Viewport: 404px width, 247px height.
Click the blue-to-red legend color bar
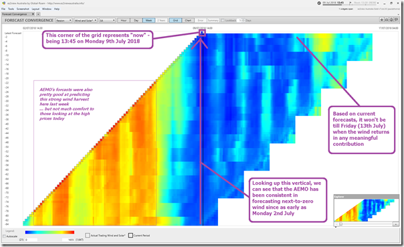tap(49, 232)
